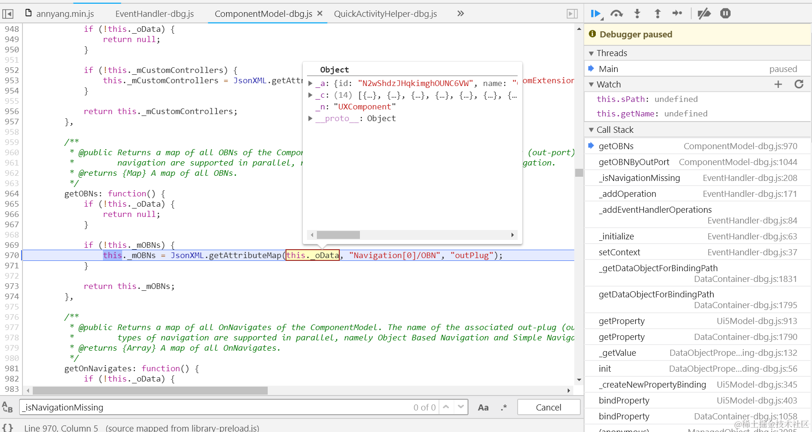Click the tooltip horizontal scrollbar thumb
This screenshot has height=432, width=812.
(338, 235)
